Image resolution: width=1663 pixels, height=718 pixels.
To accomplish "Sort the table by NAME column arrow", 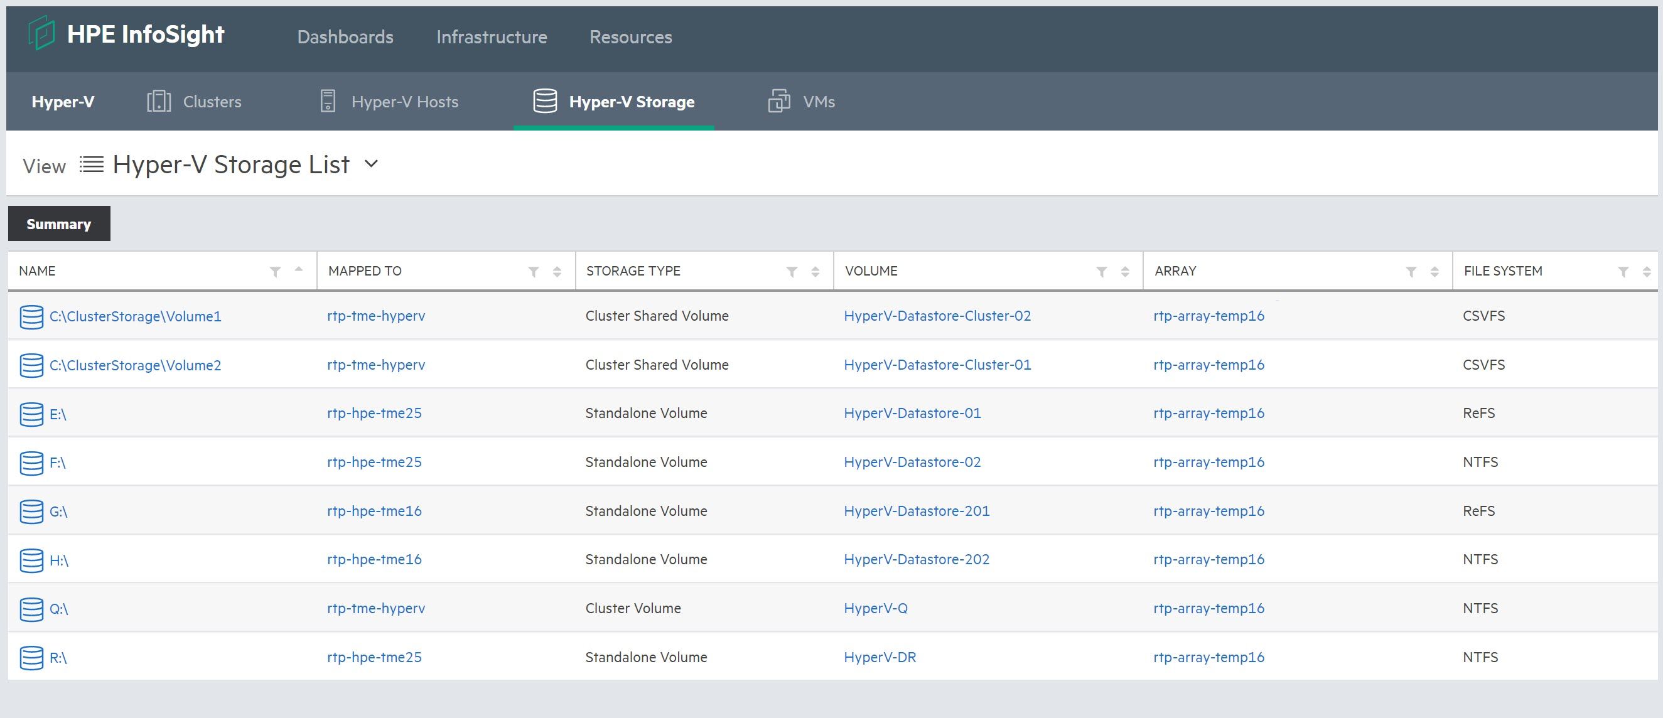I will [x=298, y=269].
